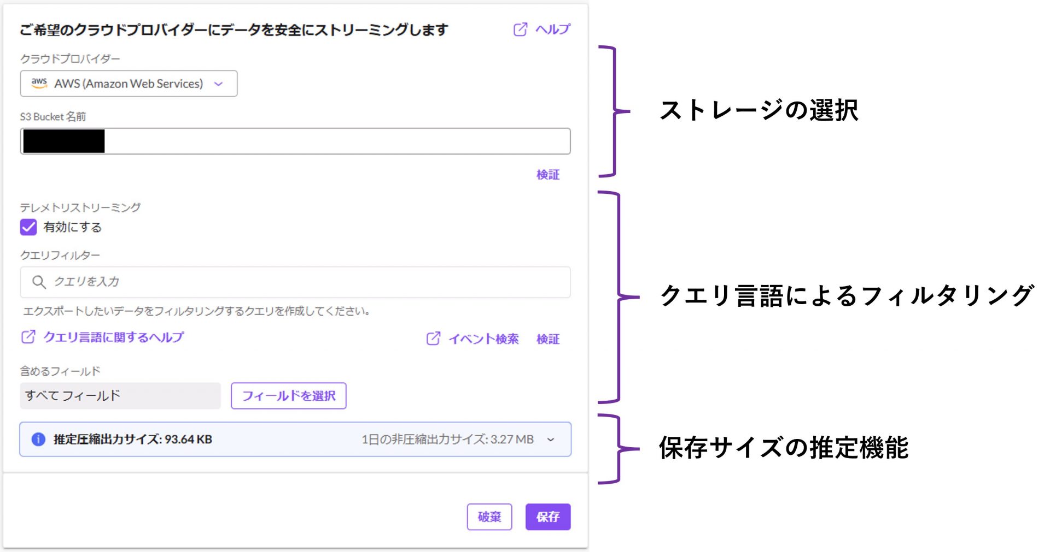Click the AWS logo in provider selector
Screen dimensions: 1050x552
[x=39, y=83]
